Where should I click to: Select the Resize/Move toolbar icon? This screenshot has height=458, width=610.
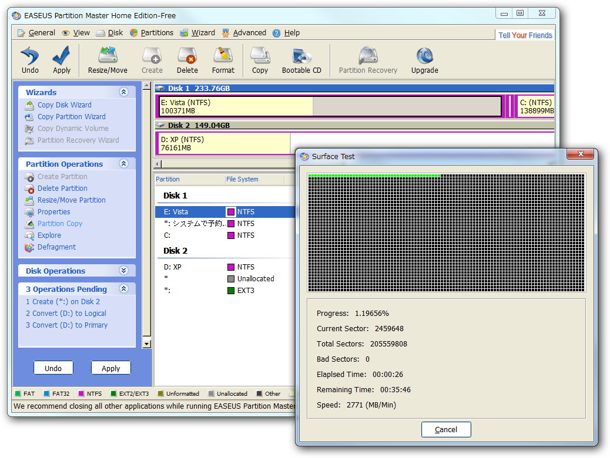pos(107,59)
